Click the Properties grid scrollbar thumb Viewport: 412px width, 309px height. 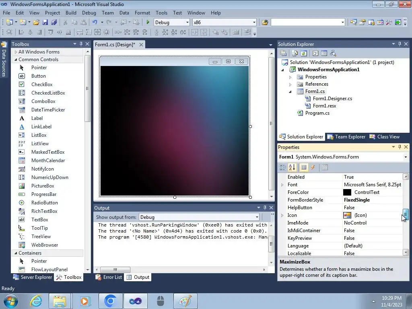point(406,214)
